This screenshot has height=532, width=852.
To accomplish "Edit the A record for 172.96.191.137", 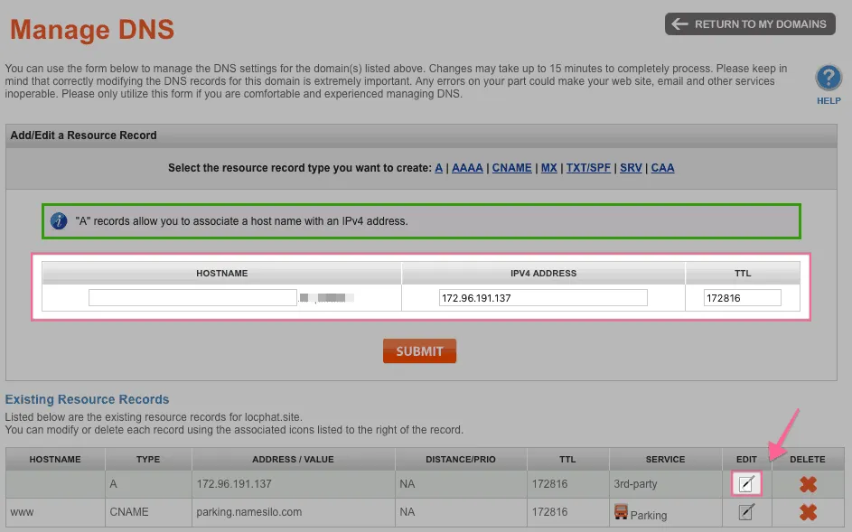I will [746, 483].
